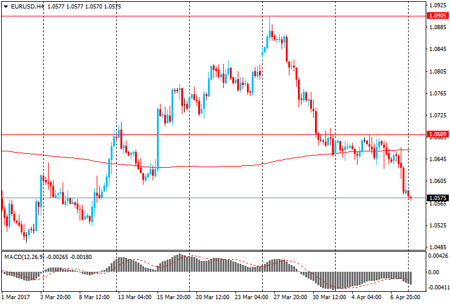Viewport: 450px width, 304px height.
Task: Click the 6 Apr 20:00 time label
Action: (405, 297)
